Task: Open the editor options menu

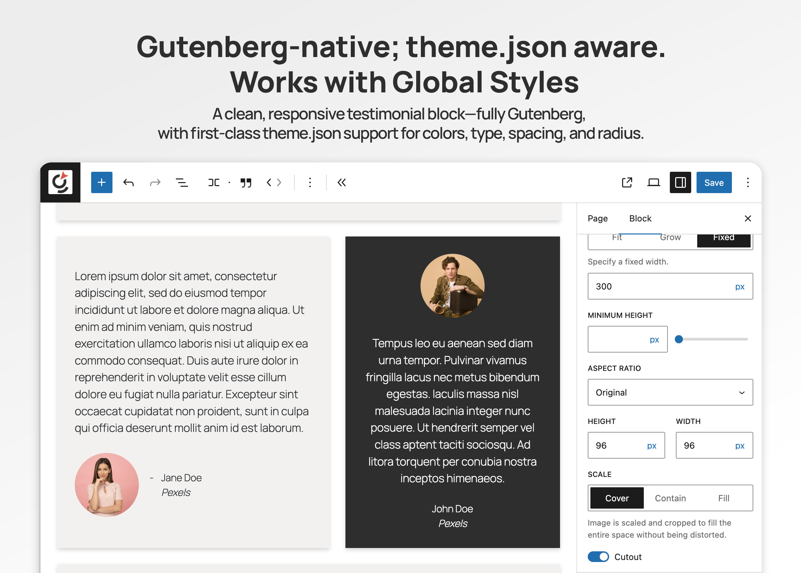Action: pyautogui.click(x=748, y=182)
